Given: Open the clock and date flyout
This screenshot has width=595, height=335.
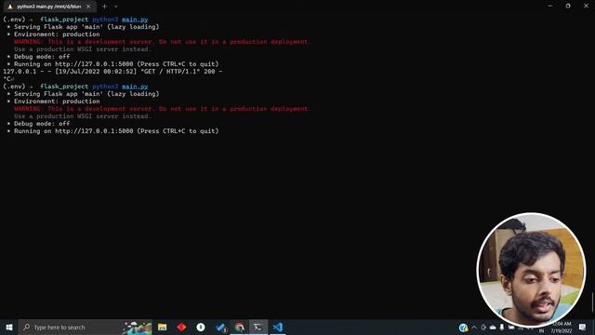Looking at the screenshot, I should (x=562, y=328).
